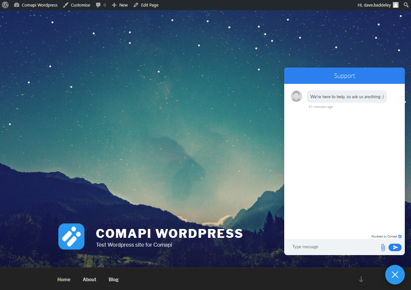Go to the Home page

64,280
